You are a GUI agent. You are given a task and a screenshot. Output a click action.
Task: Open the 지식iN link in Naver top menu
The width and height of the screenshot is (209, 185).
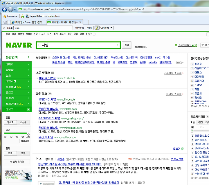(29, 34)
